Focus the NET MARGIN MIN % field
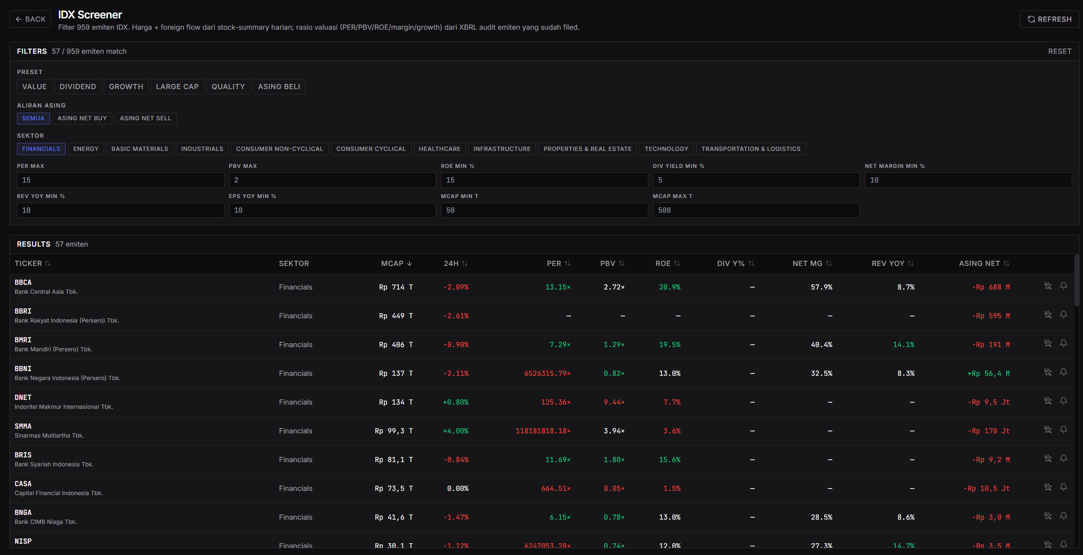The width and height of the screenshot is (1083, 555). click(x=968, y=180)
